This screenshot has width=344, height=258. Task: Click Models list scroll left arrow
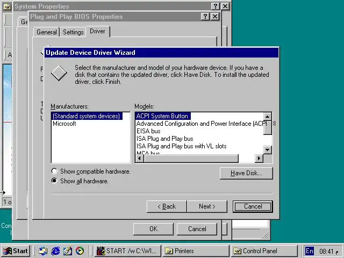139,158
